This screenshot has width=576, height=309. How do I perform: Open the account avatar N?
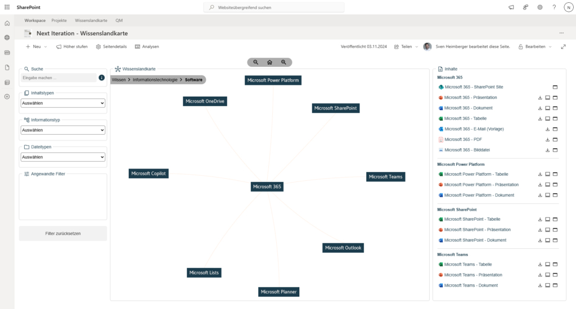(569, 7)
